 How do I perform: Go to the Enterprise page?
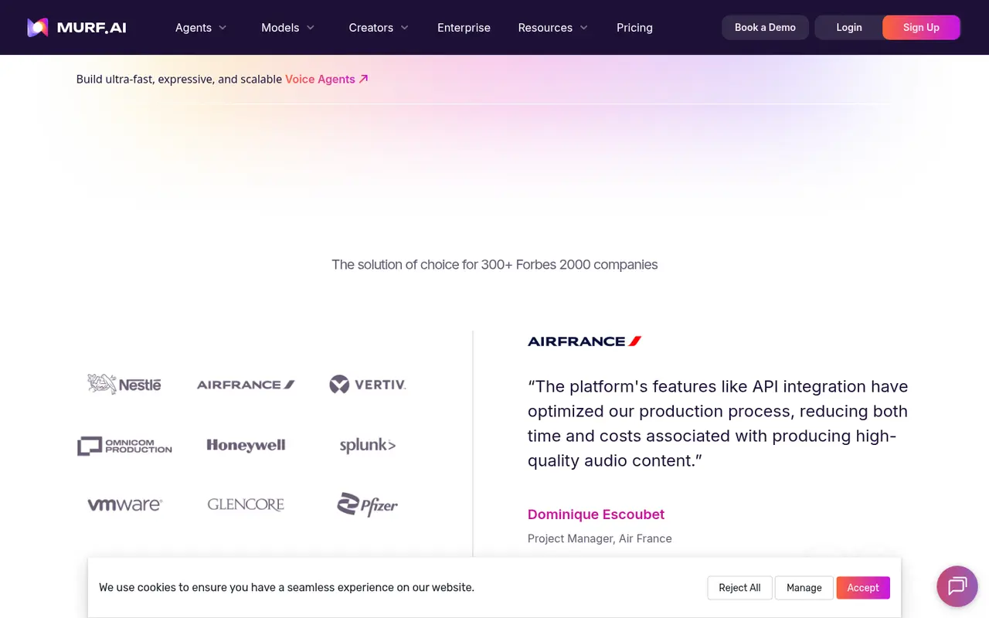point(464,28)
